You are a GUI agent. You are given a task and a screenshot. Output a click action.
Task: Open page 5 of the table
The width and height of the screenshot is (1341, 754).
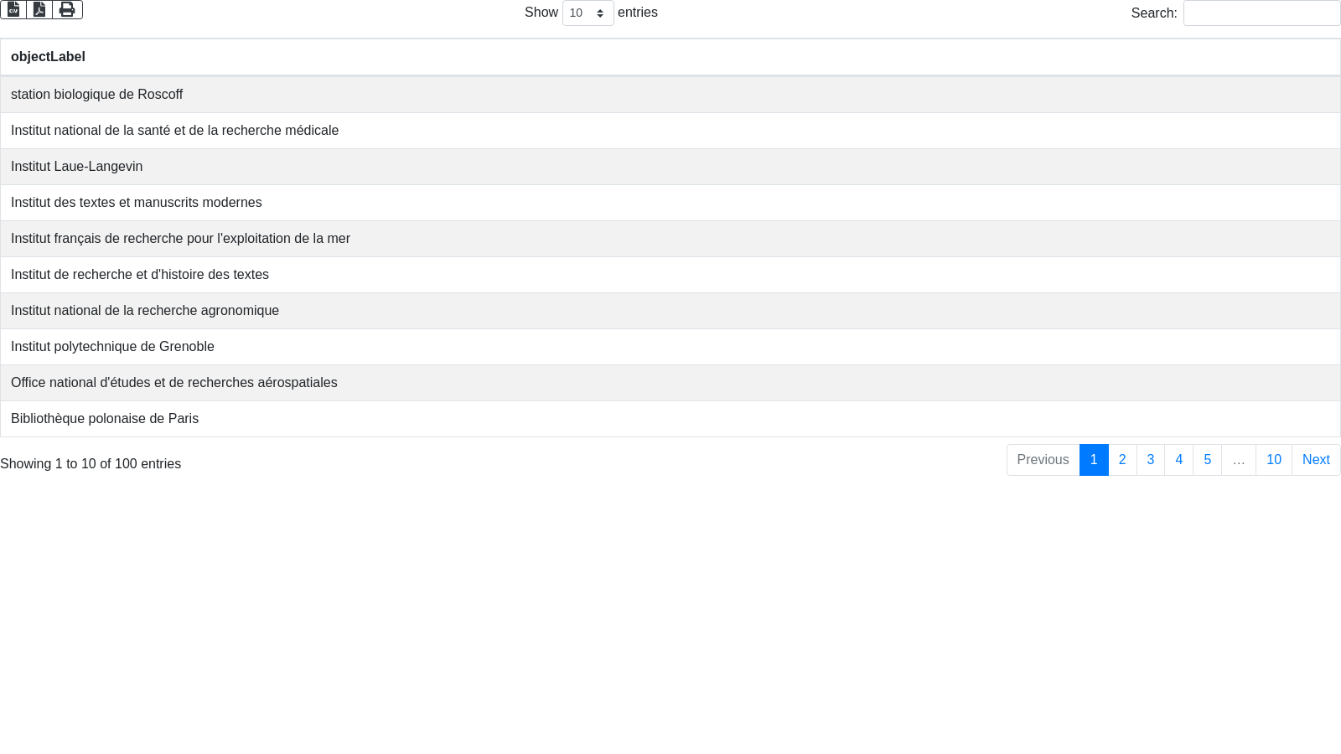(1207, 460)
